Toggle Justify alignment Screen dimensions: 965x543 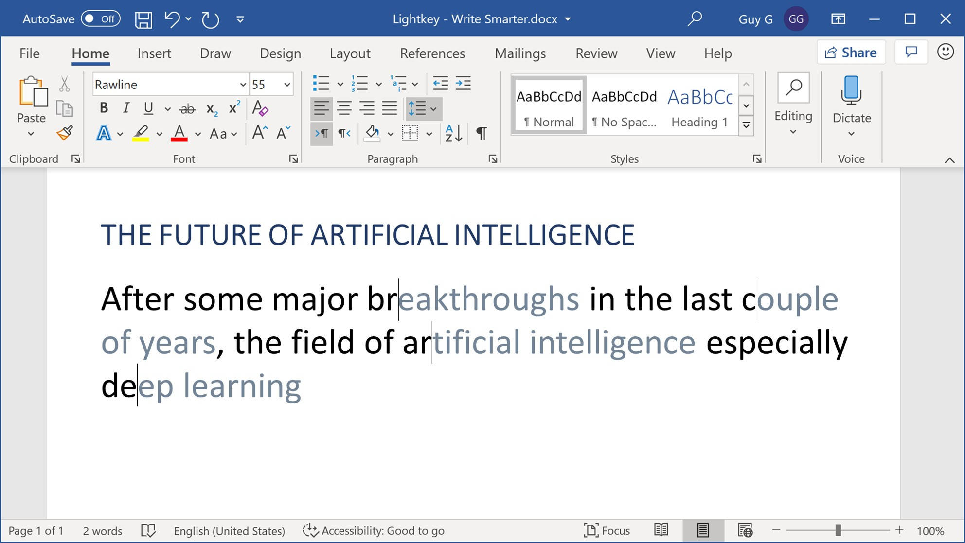[389, 108]
